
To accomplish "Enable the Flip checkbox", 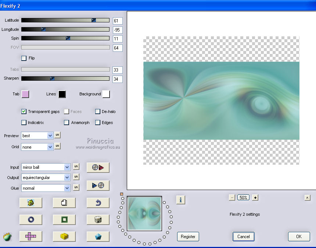I will [x=24, y=58].
